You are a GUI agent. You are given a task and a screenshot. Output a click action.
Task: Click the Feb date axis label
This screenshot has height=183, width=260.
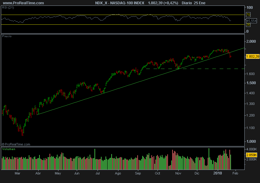[235, 173]
